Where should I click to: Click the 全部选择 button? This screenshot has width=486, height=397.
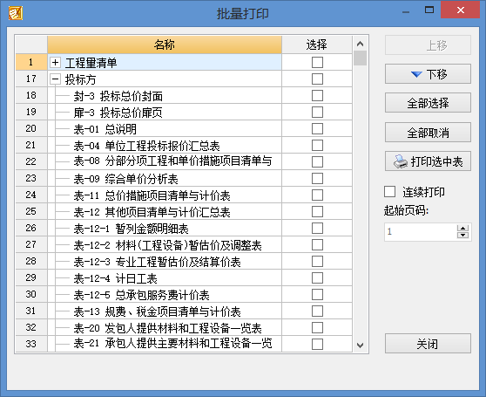coord(428,103)
